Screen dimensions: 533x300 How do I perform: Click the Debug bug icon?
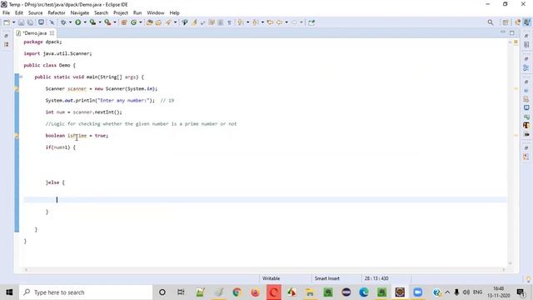click(x=63, y=22)
